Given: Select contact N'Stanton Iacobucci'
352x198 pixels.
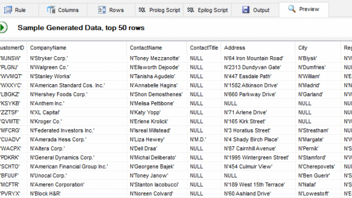Looking at the screenshot, I should (x=157, y=185).
